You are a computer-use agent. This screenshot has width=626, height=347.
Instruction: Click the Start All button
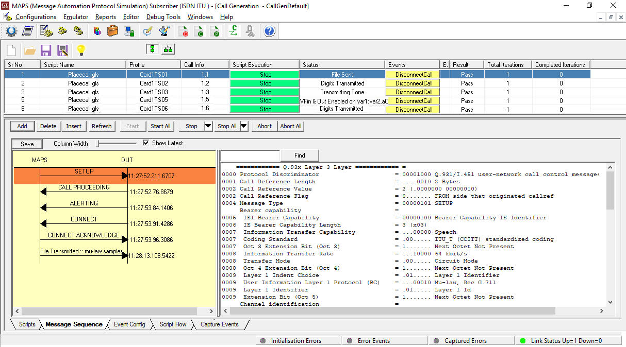160,126
